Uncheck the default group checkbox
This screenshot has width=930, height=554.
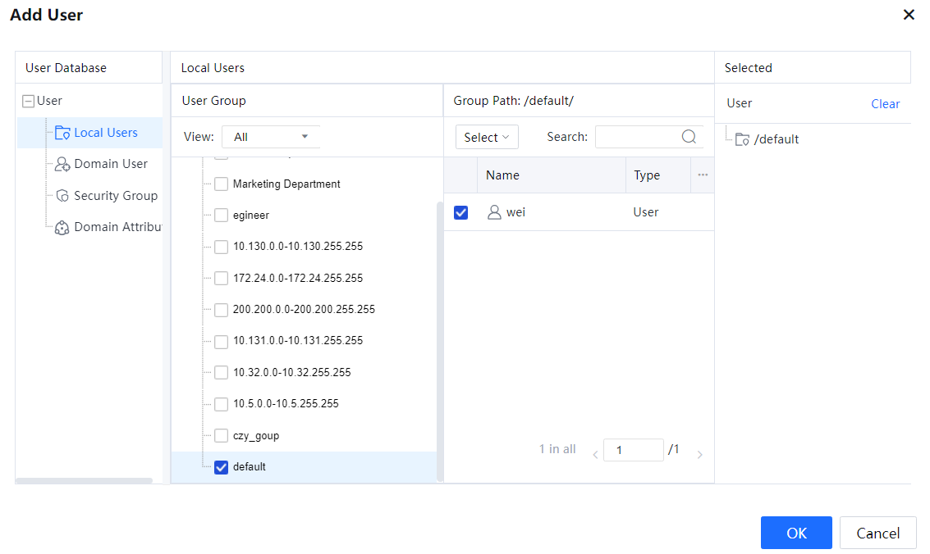click(x=221, y=467)
